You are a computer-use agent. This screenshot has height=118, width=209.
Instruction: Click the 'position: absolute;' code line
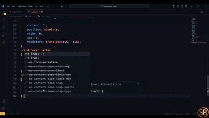click(x=43, y=29)
